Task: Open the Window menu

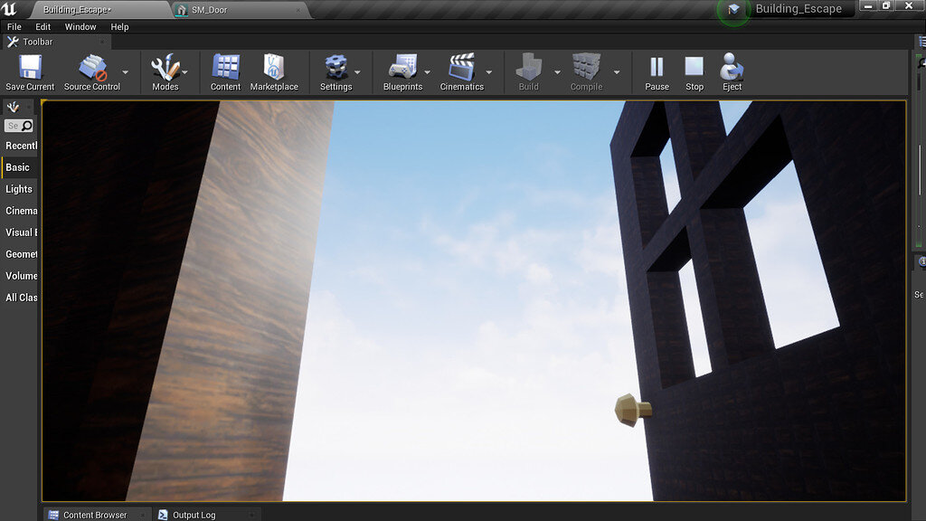Action: [80, 26]
